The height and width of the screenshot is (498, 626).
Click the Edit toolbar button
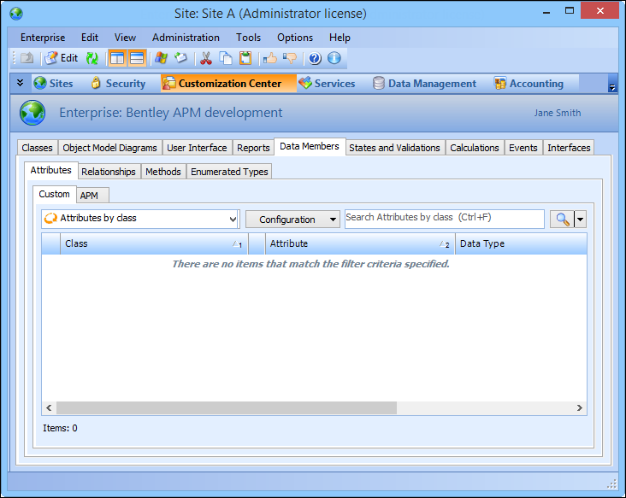61,58
